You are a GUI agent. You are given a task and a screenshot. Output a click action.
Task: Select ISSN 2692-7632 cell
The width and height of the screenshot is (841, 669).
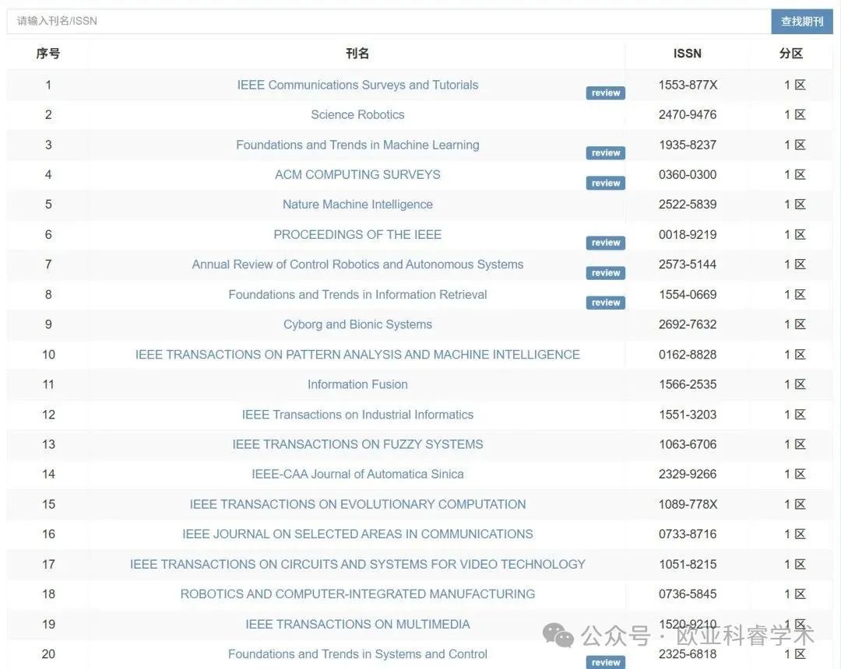[x=688, y=324]
